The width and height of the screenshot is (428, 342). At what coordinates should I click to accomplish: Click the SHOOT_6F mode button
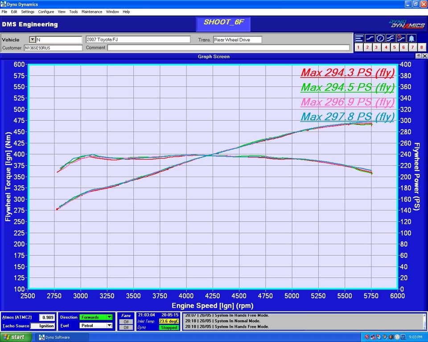[x=223, y=23]
